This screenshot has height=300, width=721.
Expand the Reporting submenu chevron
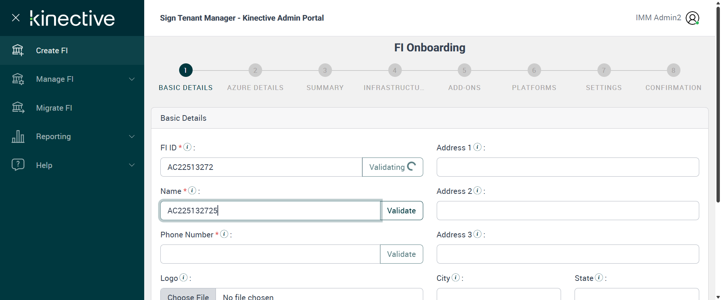pyautogui.click(x=132, y=136)
